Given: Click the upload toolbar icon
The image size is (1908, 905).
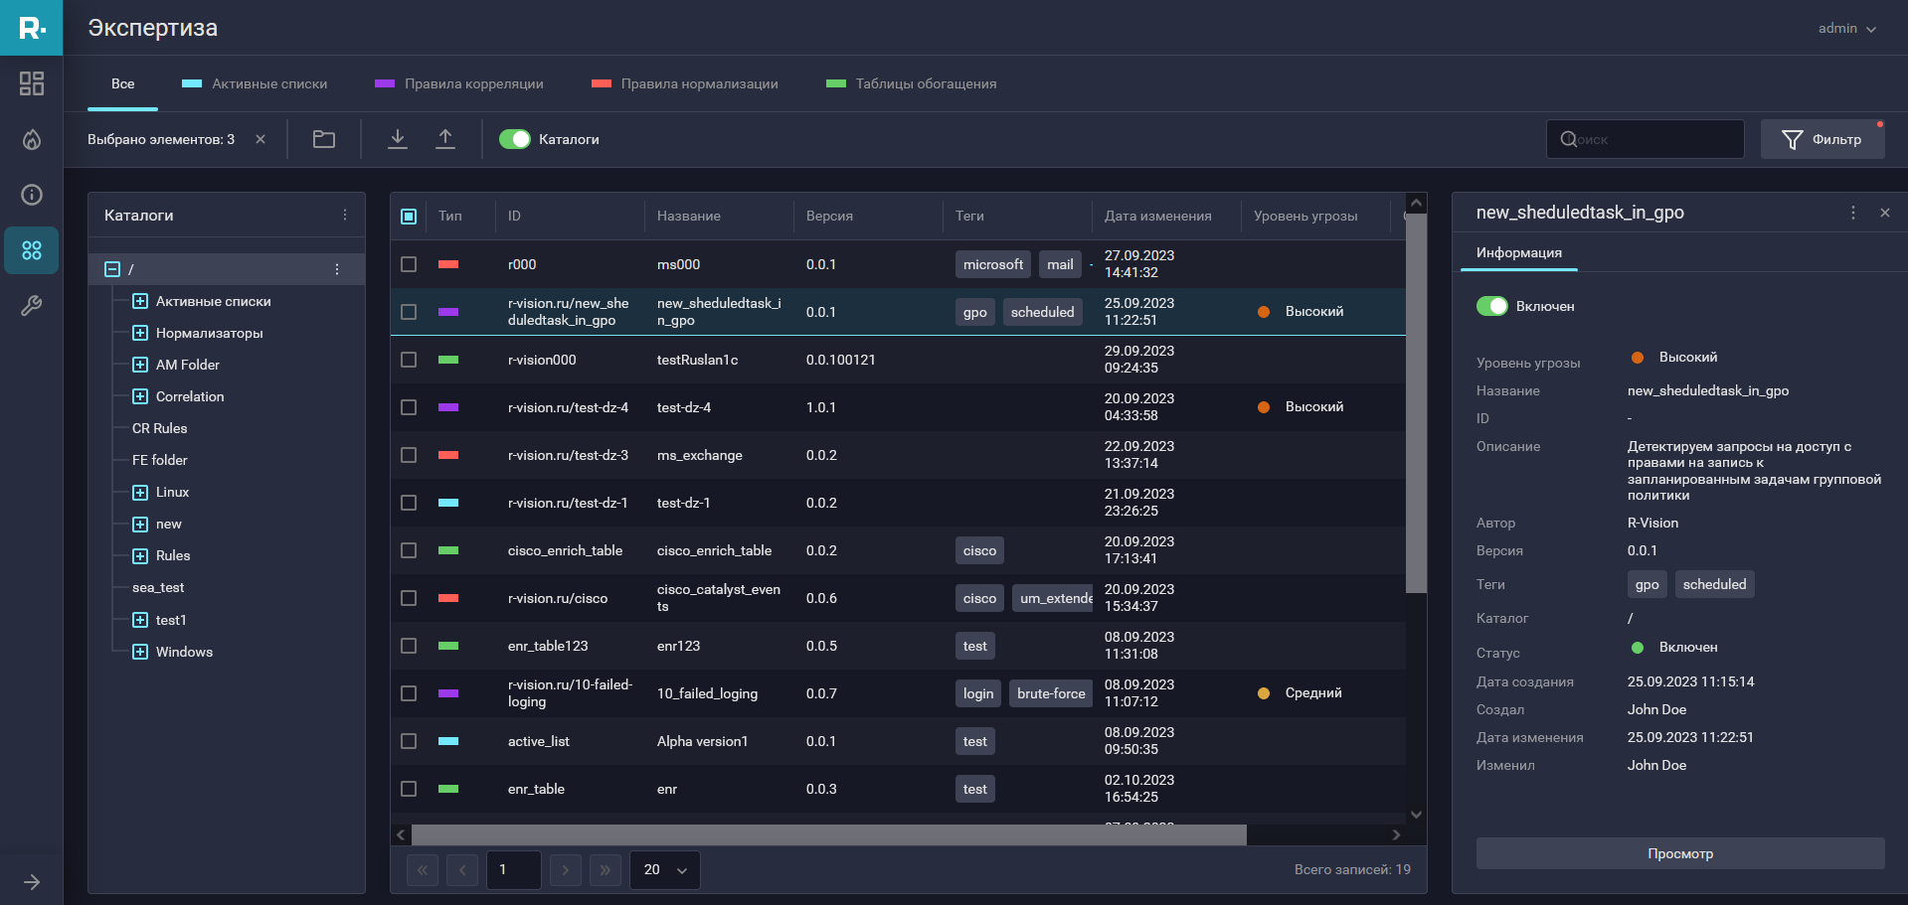Looking at the screenshot, I should tap(445, 139).
